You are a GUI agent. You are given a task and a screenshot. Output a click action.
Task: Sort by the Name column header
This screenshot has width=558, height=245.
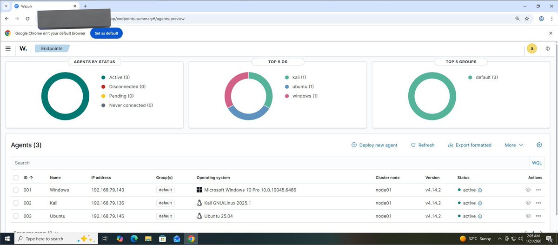[x=55, y=178]
